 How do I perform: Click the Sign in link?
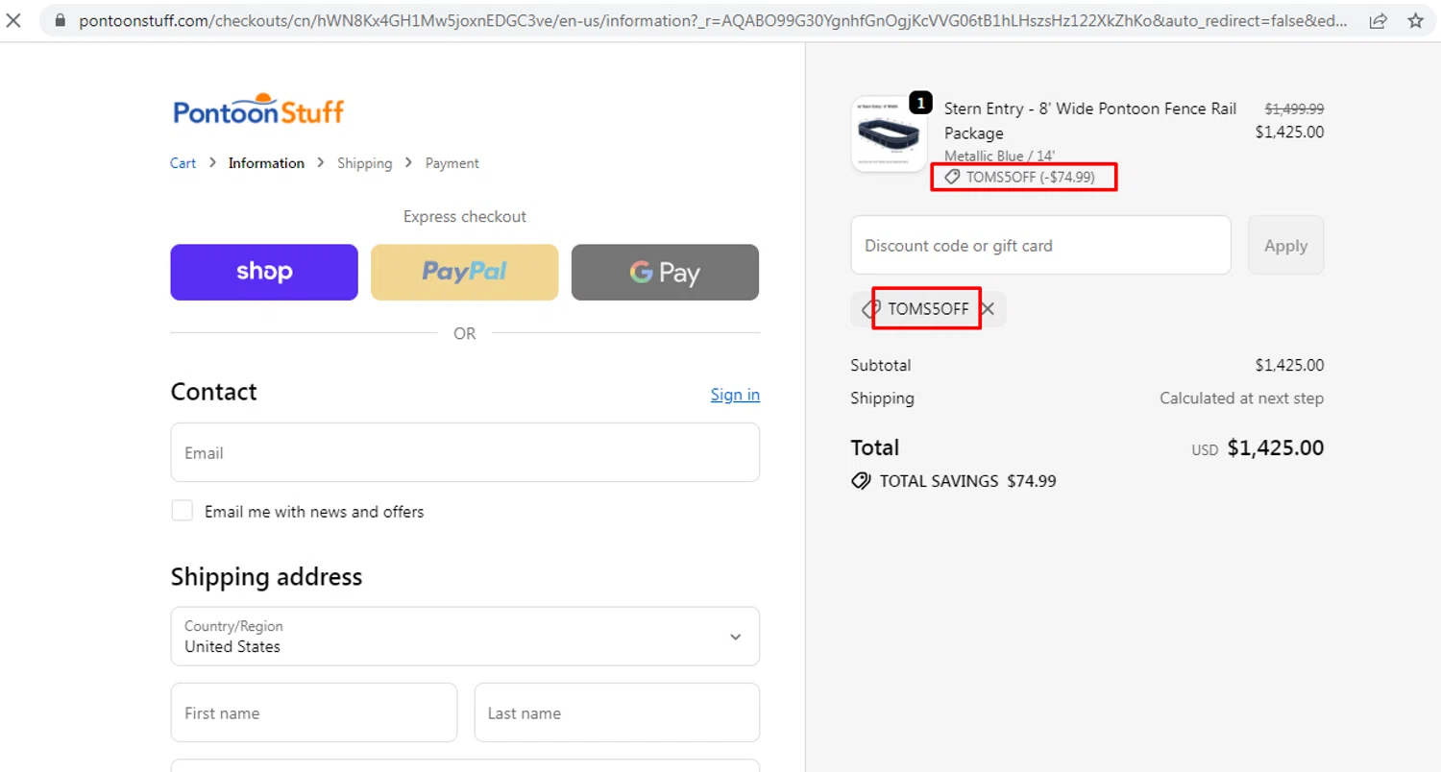click(735, 395)
